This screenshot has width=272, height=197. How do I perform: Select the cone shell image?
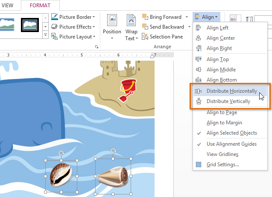[x=113, y=176]
